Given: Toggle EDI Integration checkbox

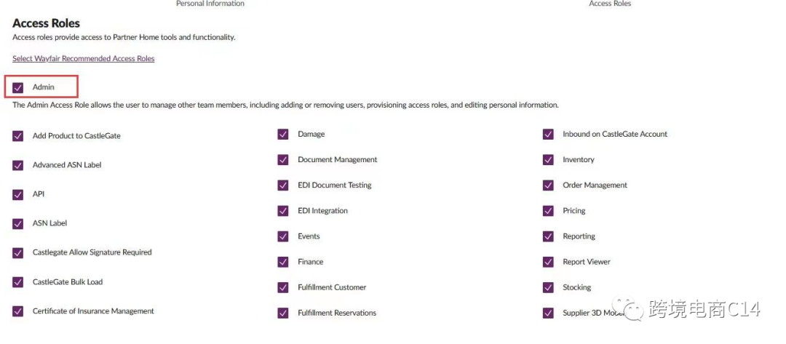Looking at the screenshot, I should [283, 211].
